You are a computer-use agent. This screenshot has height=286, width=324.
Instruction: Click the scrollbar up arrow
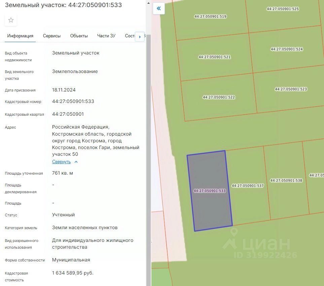[148, 3]
